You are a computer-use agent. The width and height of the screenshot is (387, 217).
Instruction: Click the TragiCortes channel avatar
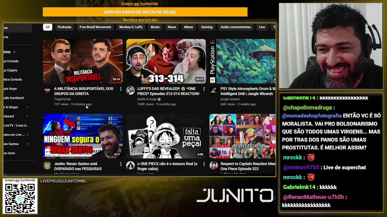pos(47,90)
